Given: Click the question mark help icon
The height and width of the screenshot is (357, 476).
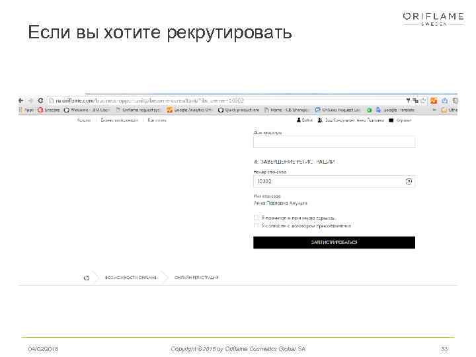Looking at the screenshot, I should click(409, 181).
